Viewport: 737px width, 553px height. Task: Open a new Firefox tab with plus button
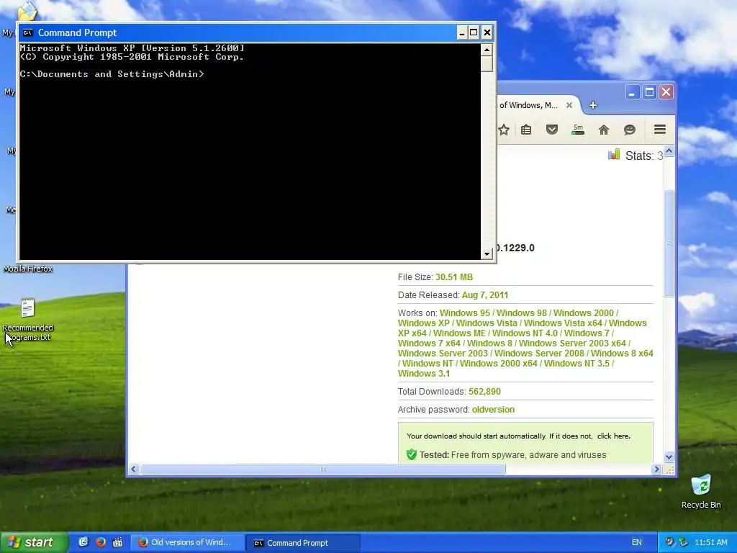tap(593, 105)
